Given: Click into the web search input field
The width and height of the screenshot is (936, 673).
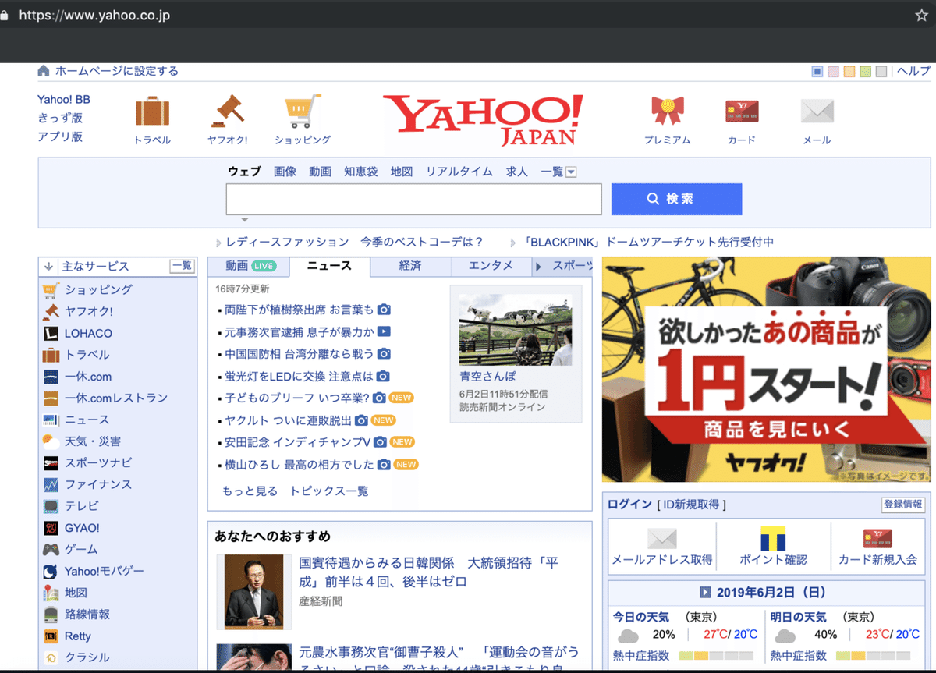Looking at the screenshot, I should pos(414,200).
